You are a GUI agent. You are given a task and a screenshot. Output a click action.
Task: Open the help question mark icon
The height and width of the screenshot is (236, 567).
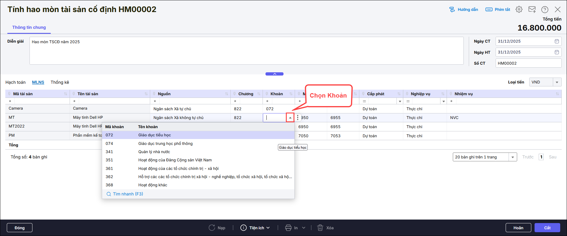545,9
